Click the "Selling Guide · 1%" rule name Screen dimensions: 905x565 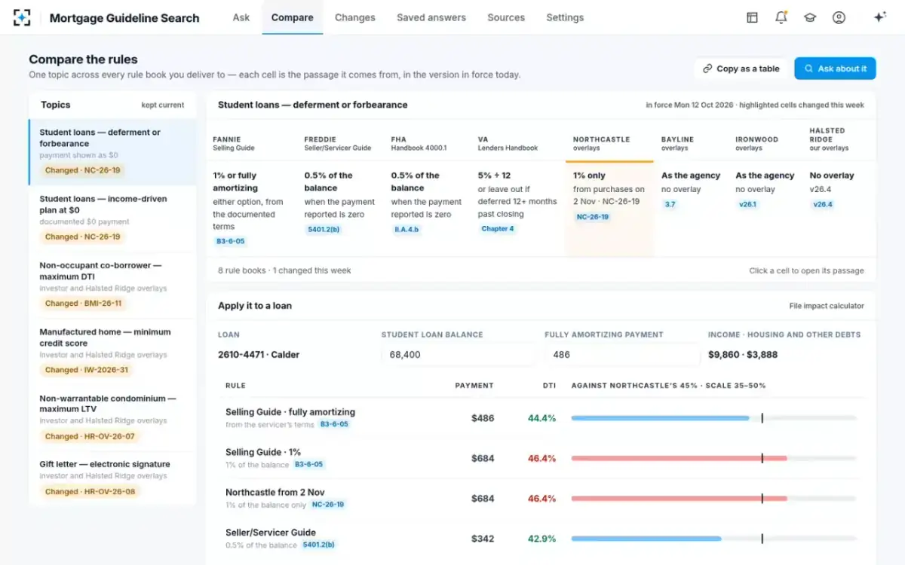[x=263, y=452]
